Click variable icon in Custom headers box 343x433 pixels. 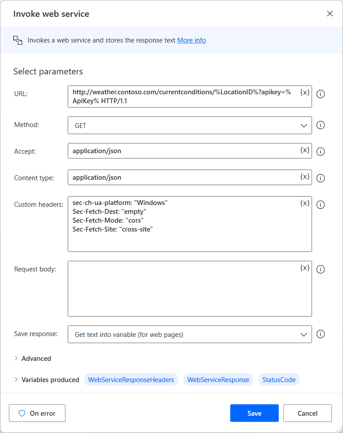[x=304, y=203]
